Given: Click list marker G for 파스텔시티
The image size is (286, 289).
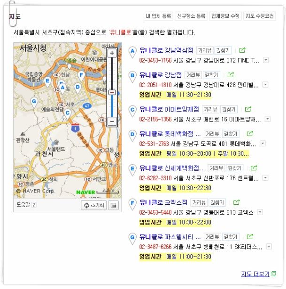Looking at the screenshot, I should tap(132, 239).
